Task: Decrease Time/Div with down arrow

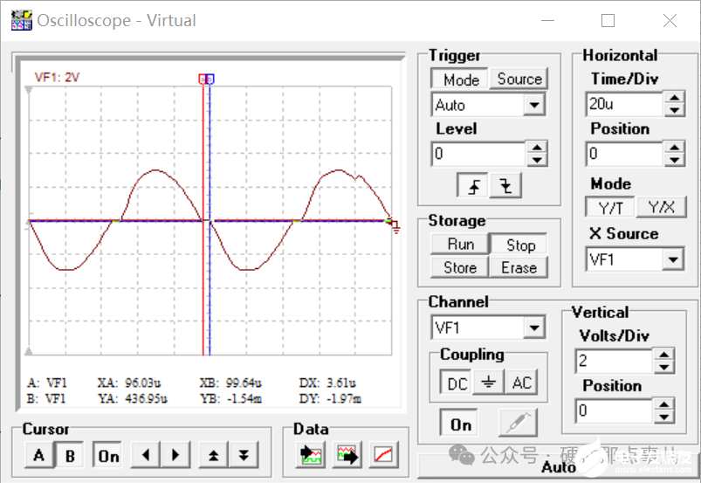Action: pos(675,110)
